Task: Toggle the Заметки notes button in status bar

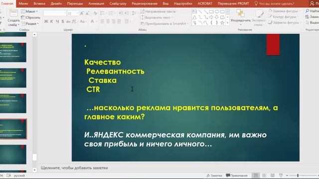Action: point(214,176)
